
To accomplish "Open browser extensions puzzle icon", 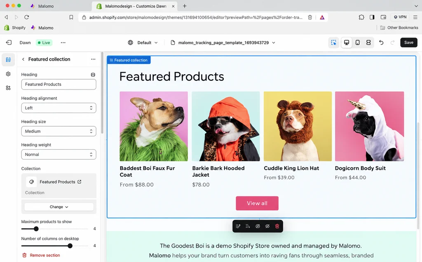I will [x=361, y=17].
